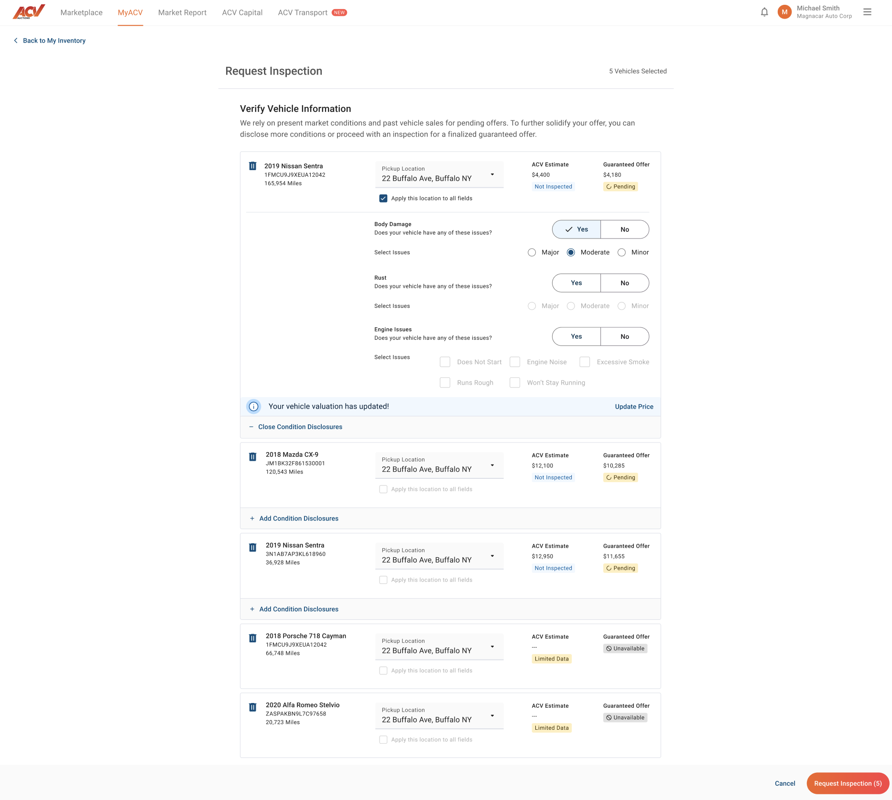
Task: Click trash icon for 2020 Alfa Romeo Stelvio
Action: (253, 707)
